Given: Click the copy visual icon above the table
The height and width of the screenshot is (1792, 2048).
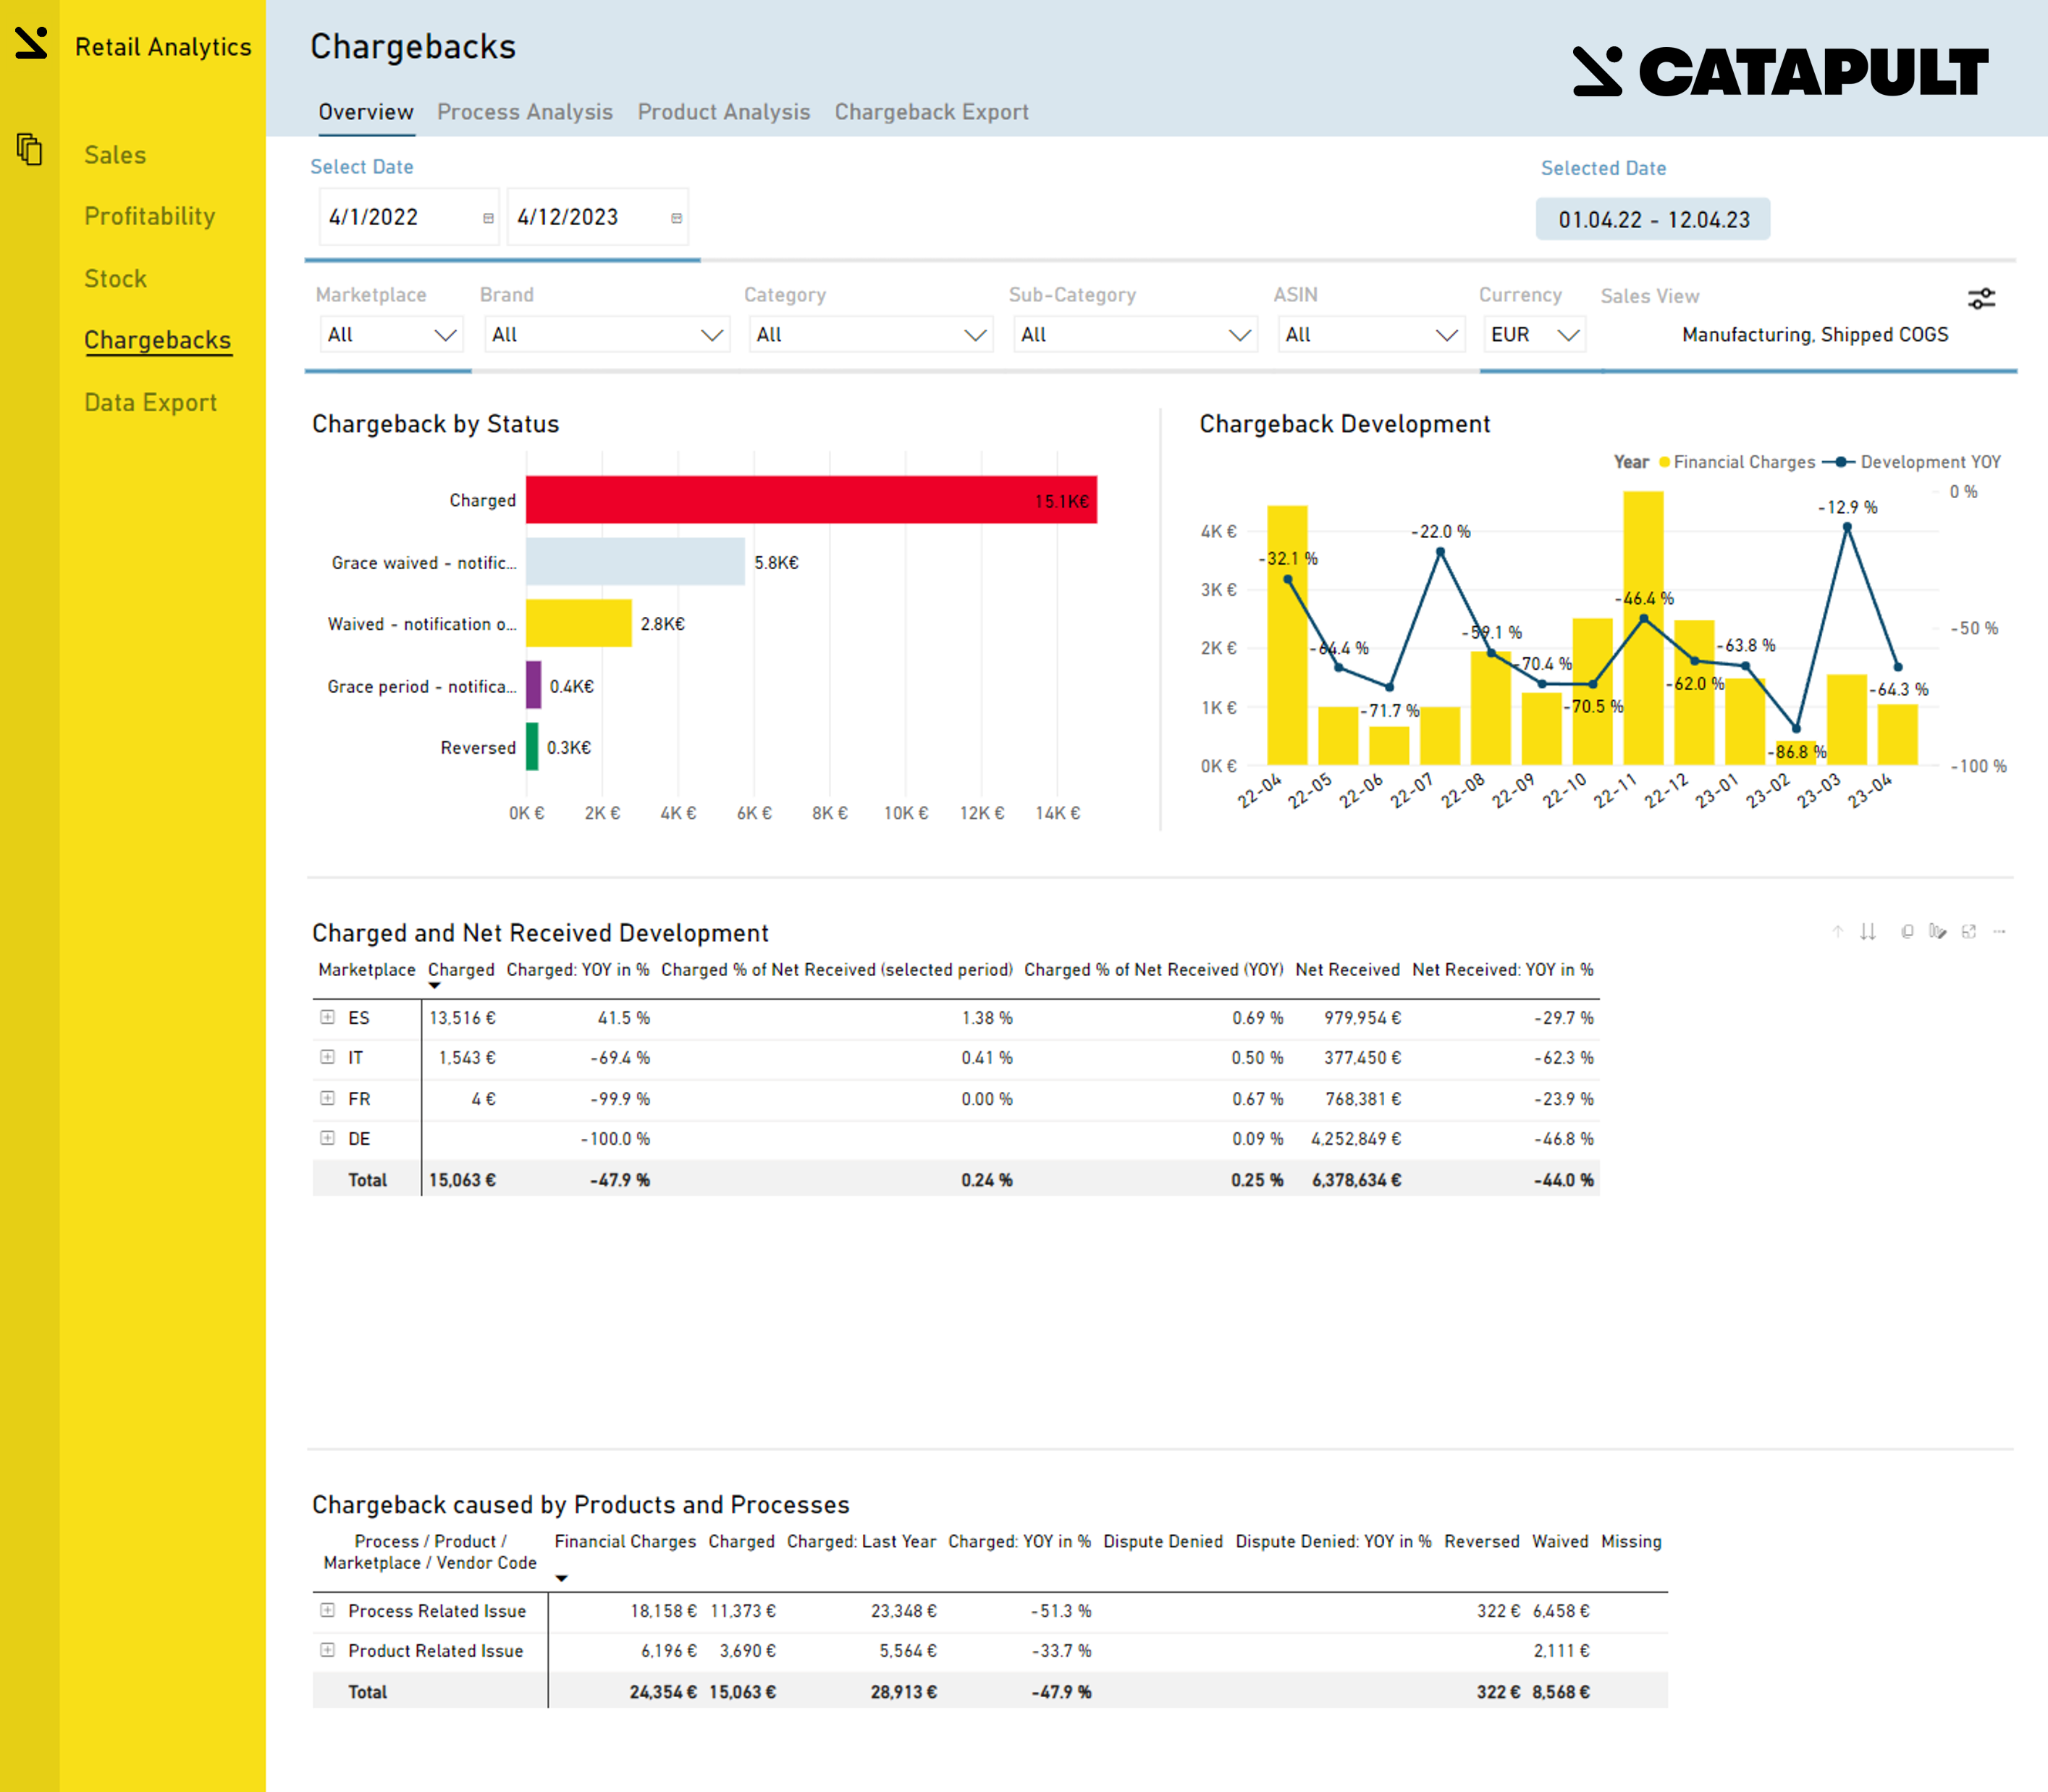Looking at the screenshot, I should 1908,931.
